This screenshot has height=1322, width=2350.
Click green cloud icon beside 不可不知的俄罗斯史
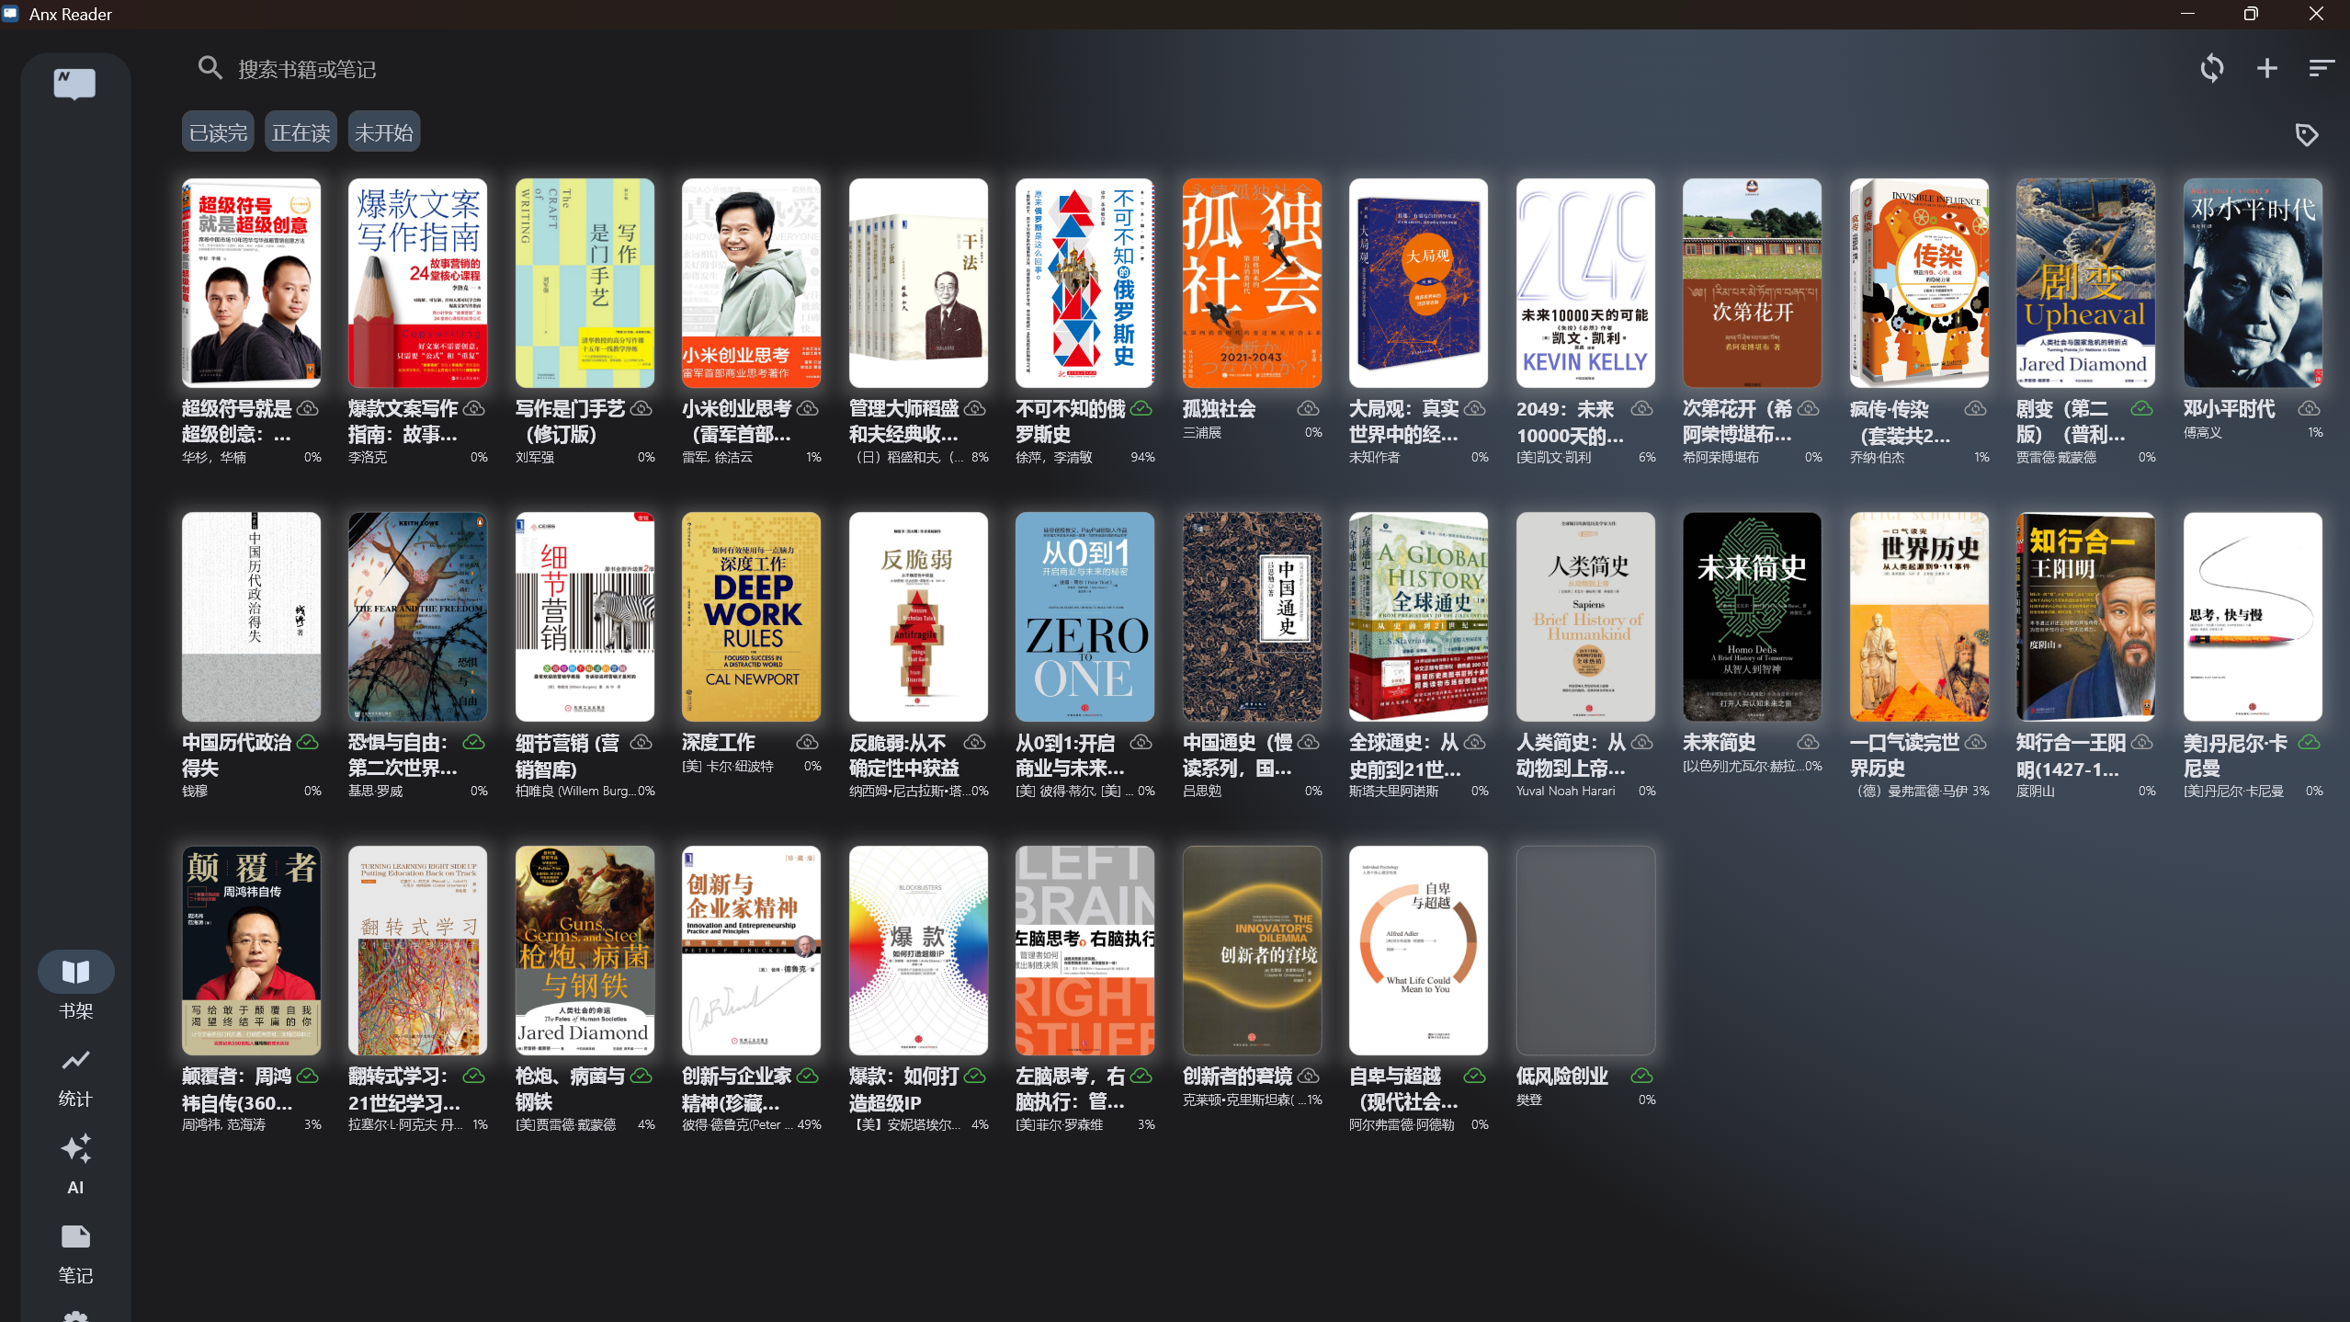[1141, 407]
